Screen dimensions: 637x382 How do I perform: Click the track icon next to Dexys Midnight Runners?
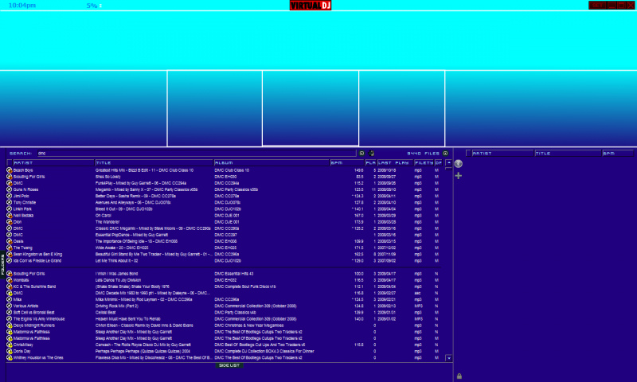pyautogui.click(x=9, y=325)
